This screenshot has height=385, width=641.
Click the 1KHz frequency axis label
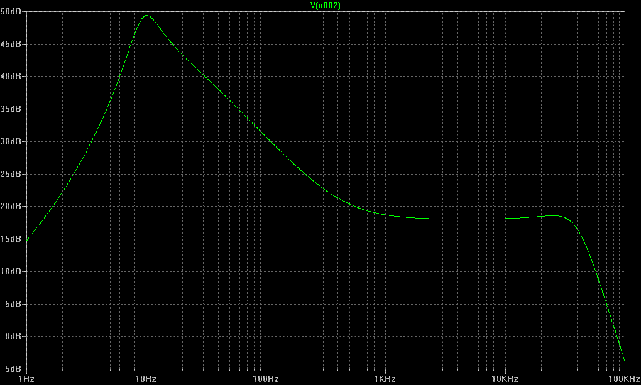click(385, 379)
